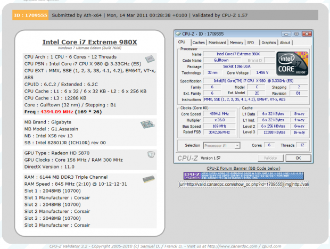This screenshot has width=330, height=249.
Task: Click the Core Speed 4394.1 MHz field
Action: point(219,114)
